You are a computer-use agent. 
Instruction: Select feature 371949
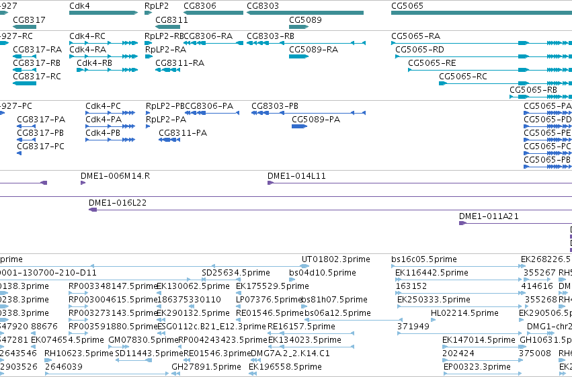413,327
